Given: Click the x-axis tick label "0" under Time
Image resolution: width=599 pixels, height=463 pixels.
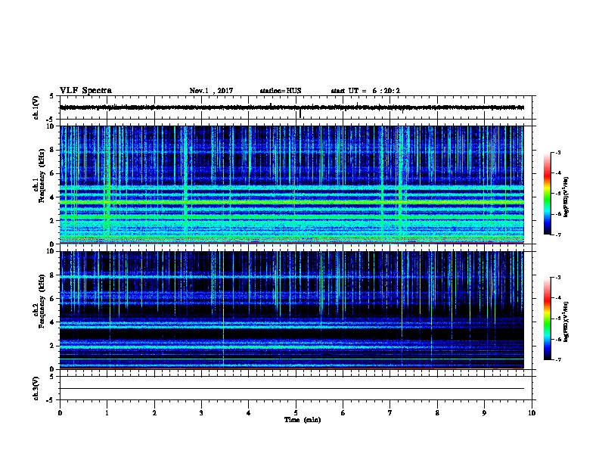Looking at the screenshot, I should 60,413.
